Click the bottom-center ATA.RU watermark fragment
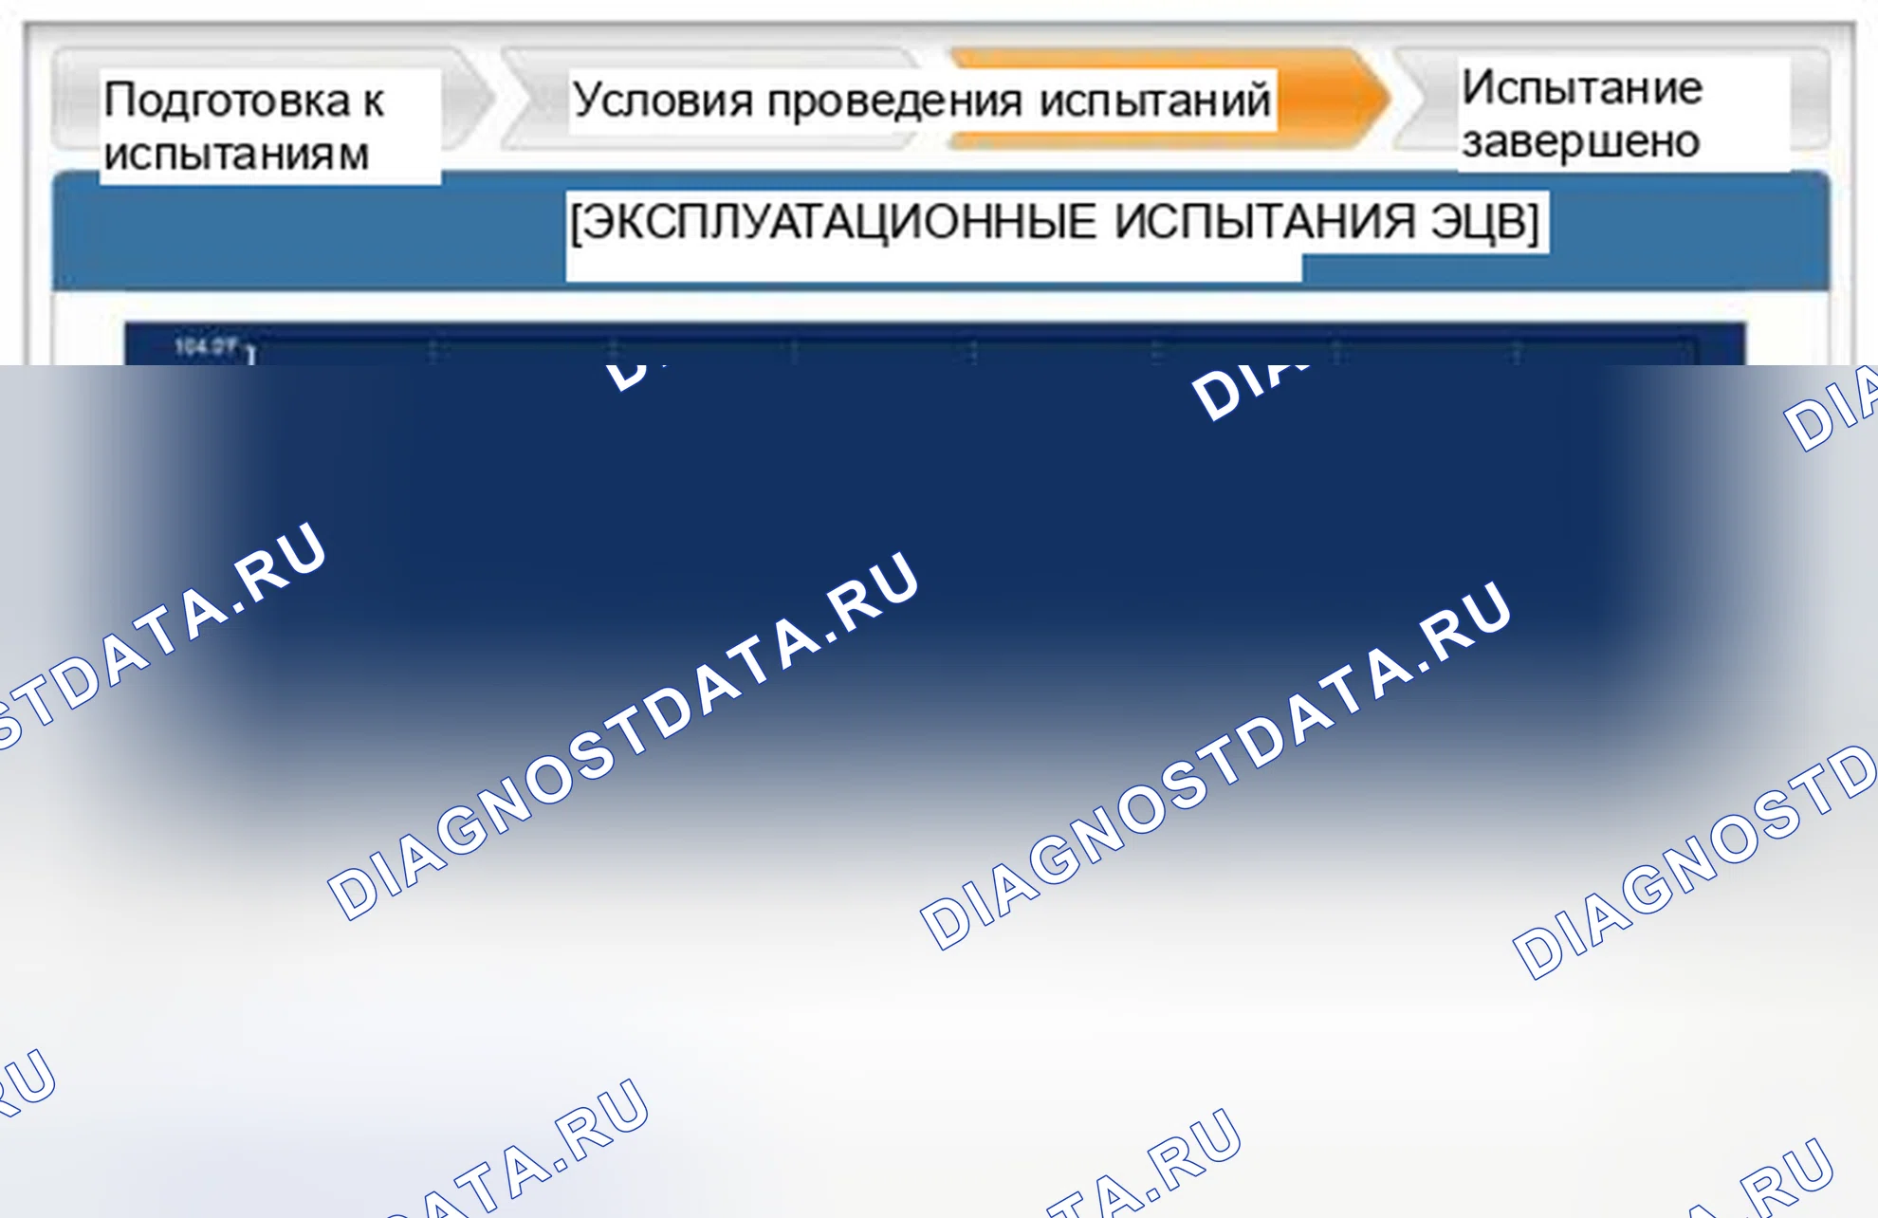Image resolution: width=1878 pixels, height=1218 pixels. 1145,1163
